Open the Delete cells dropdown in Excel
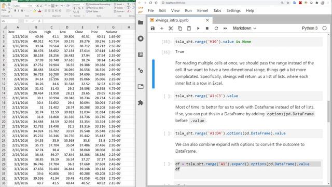Image resolution: width=332 pixels, height=187 pixels. click(119, 8)
